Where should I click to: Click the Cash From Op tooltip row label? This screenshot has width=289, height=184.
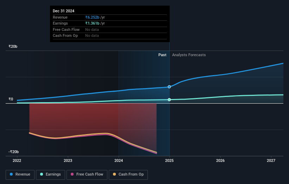pyautogui.click(x=65, y=36)
